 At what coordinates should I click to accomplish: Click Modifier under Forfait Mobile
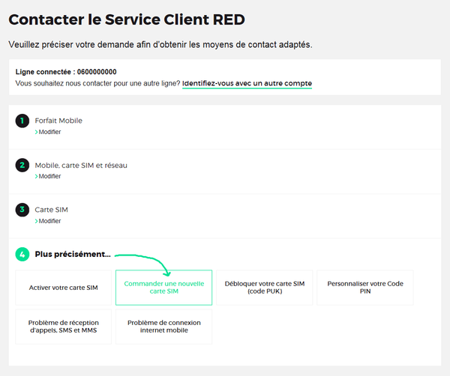coord(49,132)
